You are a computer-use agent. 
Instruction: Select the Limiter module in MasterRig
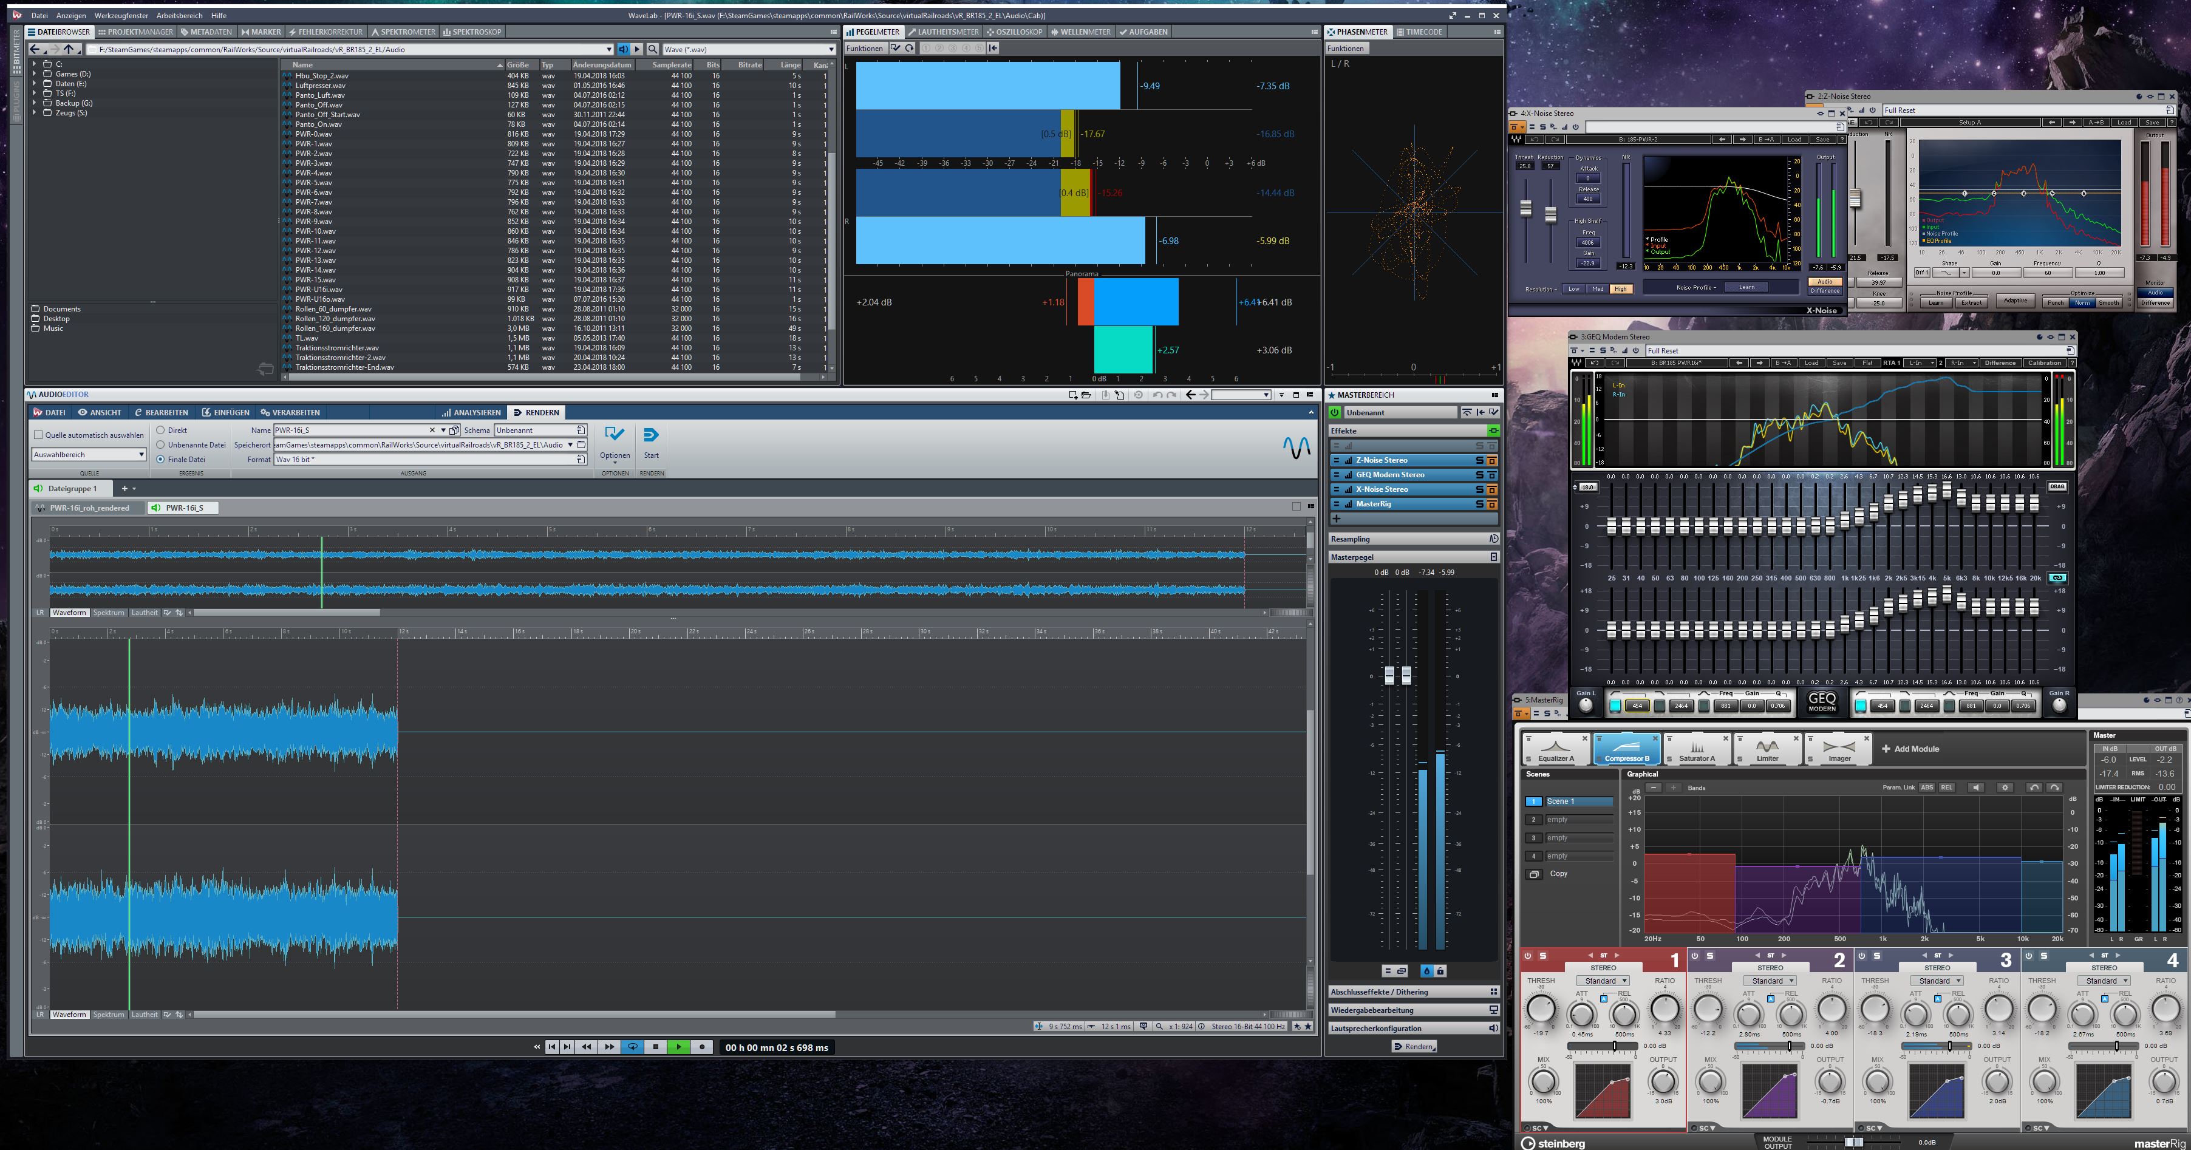click(1767, 749)
